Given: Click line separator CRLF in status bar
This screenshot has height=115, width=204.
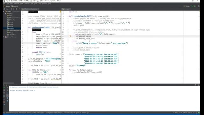Looking at the screenshot, I should pos(185,113).
